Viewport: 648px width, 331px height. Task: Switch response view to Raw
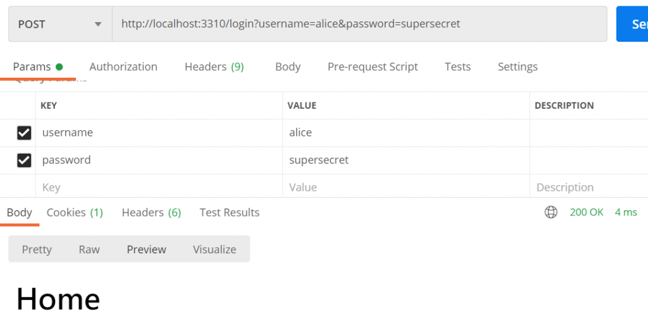click(89, 250)
